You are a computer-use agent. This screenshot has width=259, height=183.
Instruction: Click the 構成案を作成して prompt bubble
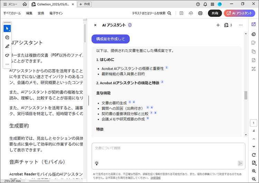pyautogui.click(x=111, y=39)
